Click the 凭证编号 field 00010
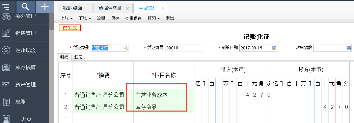Screen dimensions: 354x123 point(184,48)
